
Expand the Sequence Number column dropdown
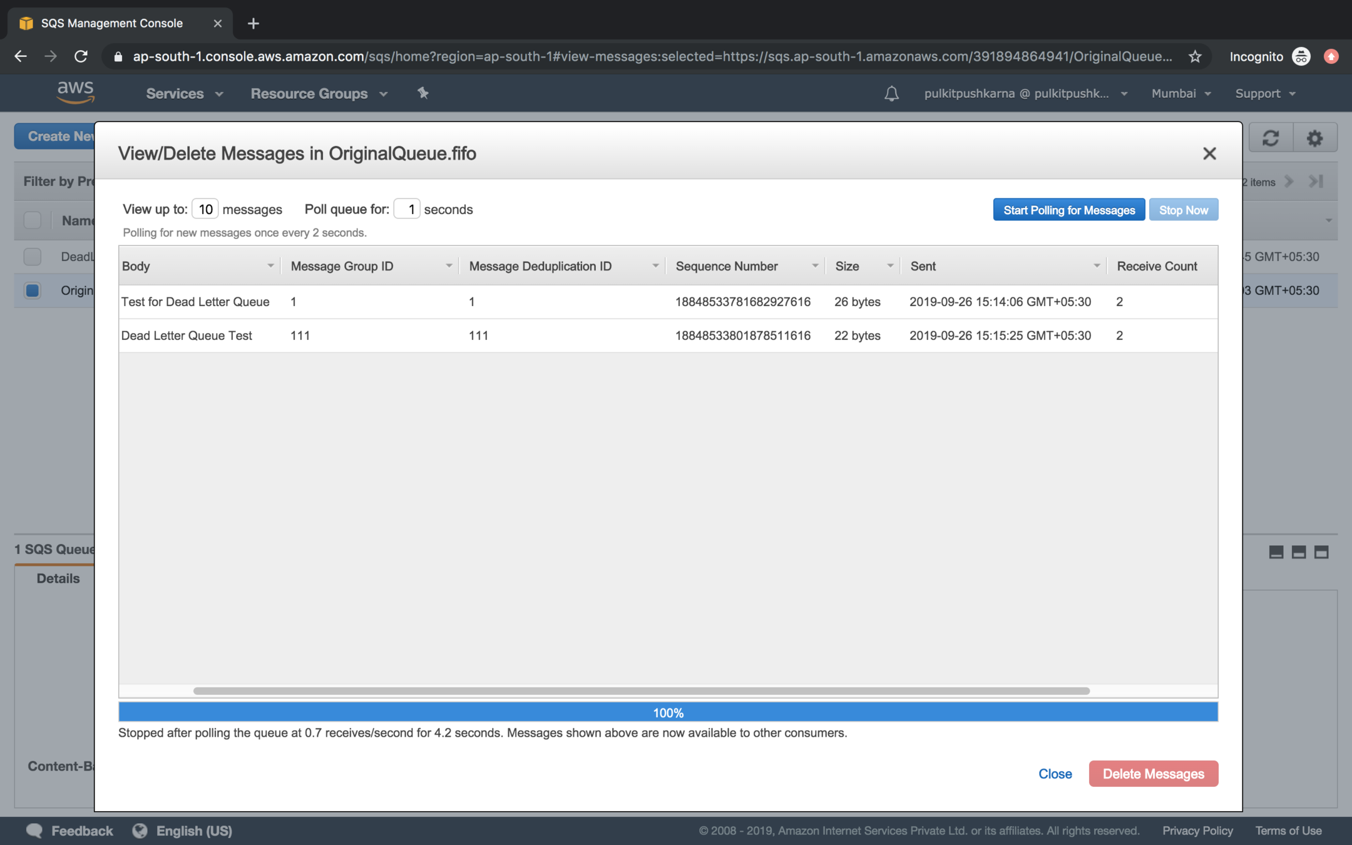[814, 266]
